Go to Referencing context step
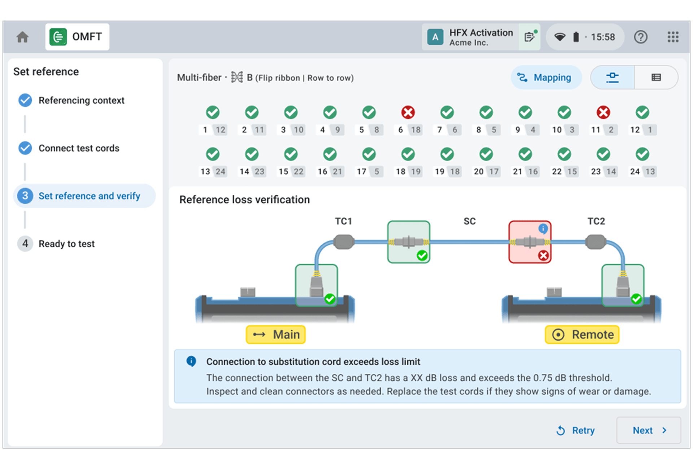693x469 pixels. coord(81,100)
